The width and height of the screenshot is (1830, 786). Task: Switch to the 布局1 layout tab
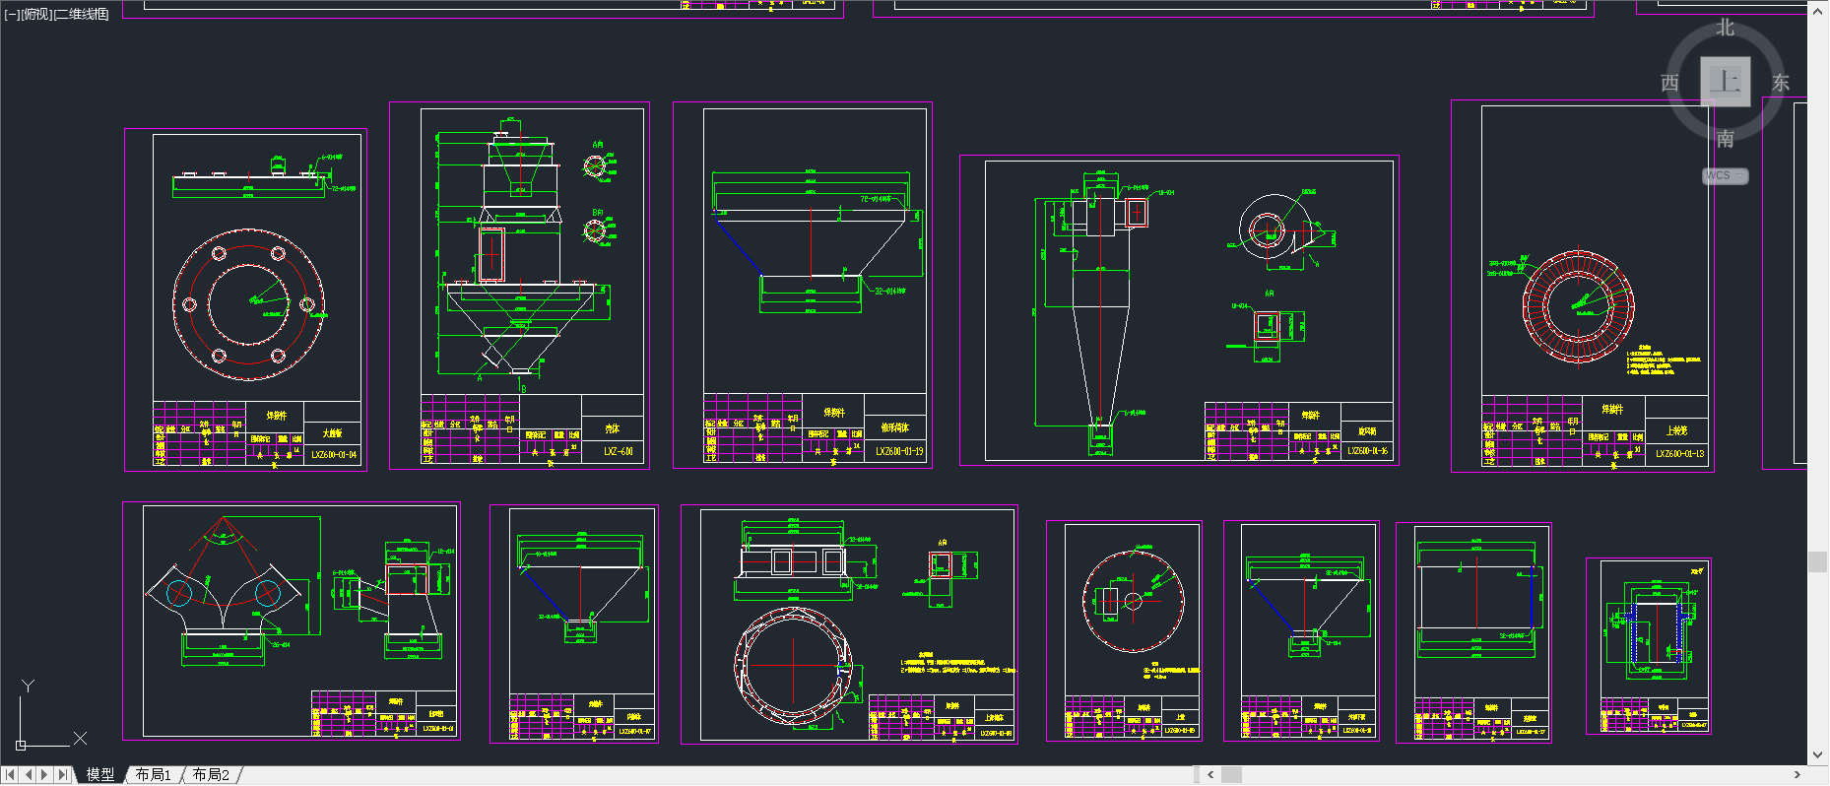click(154, 775)
